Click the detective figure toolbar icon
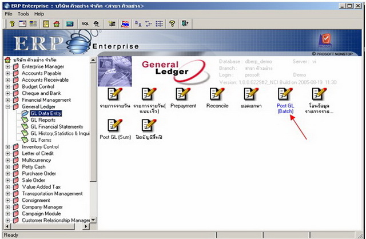 pyautogui.click(x=96, y=23)
